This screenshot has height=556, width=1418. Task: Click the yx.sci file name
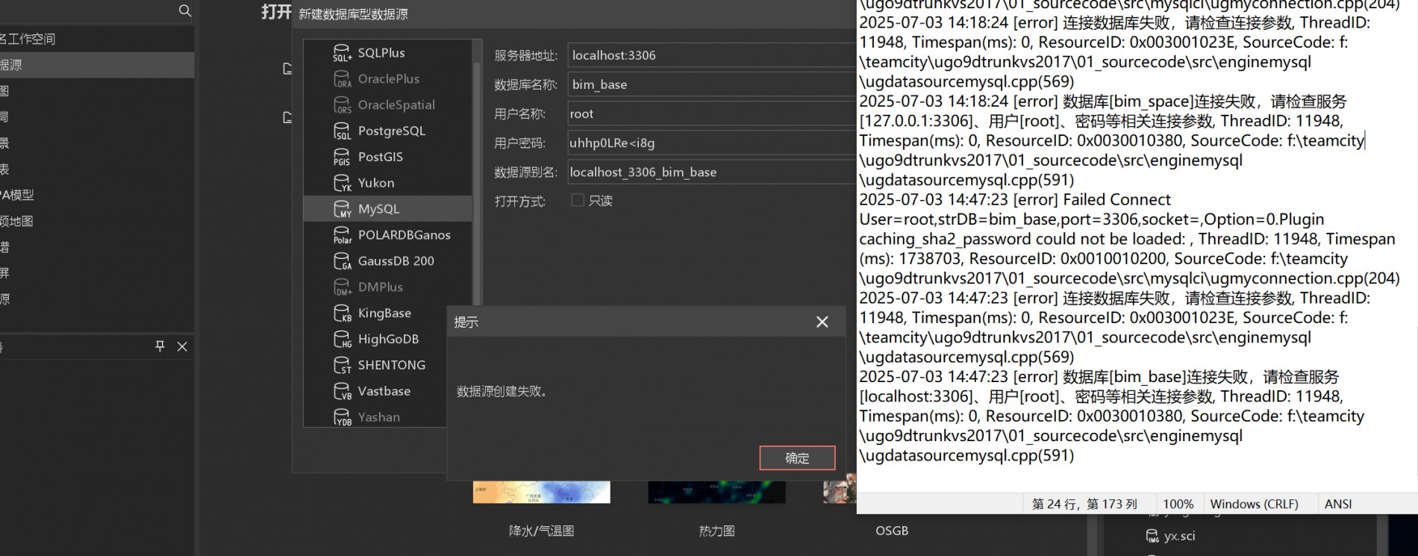point(1179,536)
